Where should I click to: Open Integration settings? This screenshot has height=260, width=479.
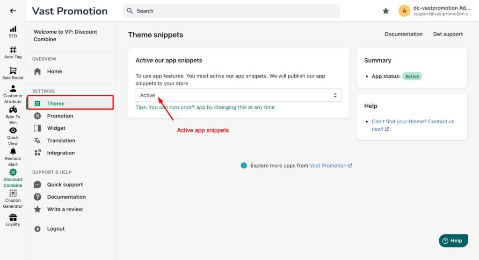(x=61, y=153)
